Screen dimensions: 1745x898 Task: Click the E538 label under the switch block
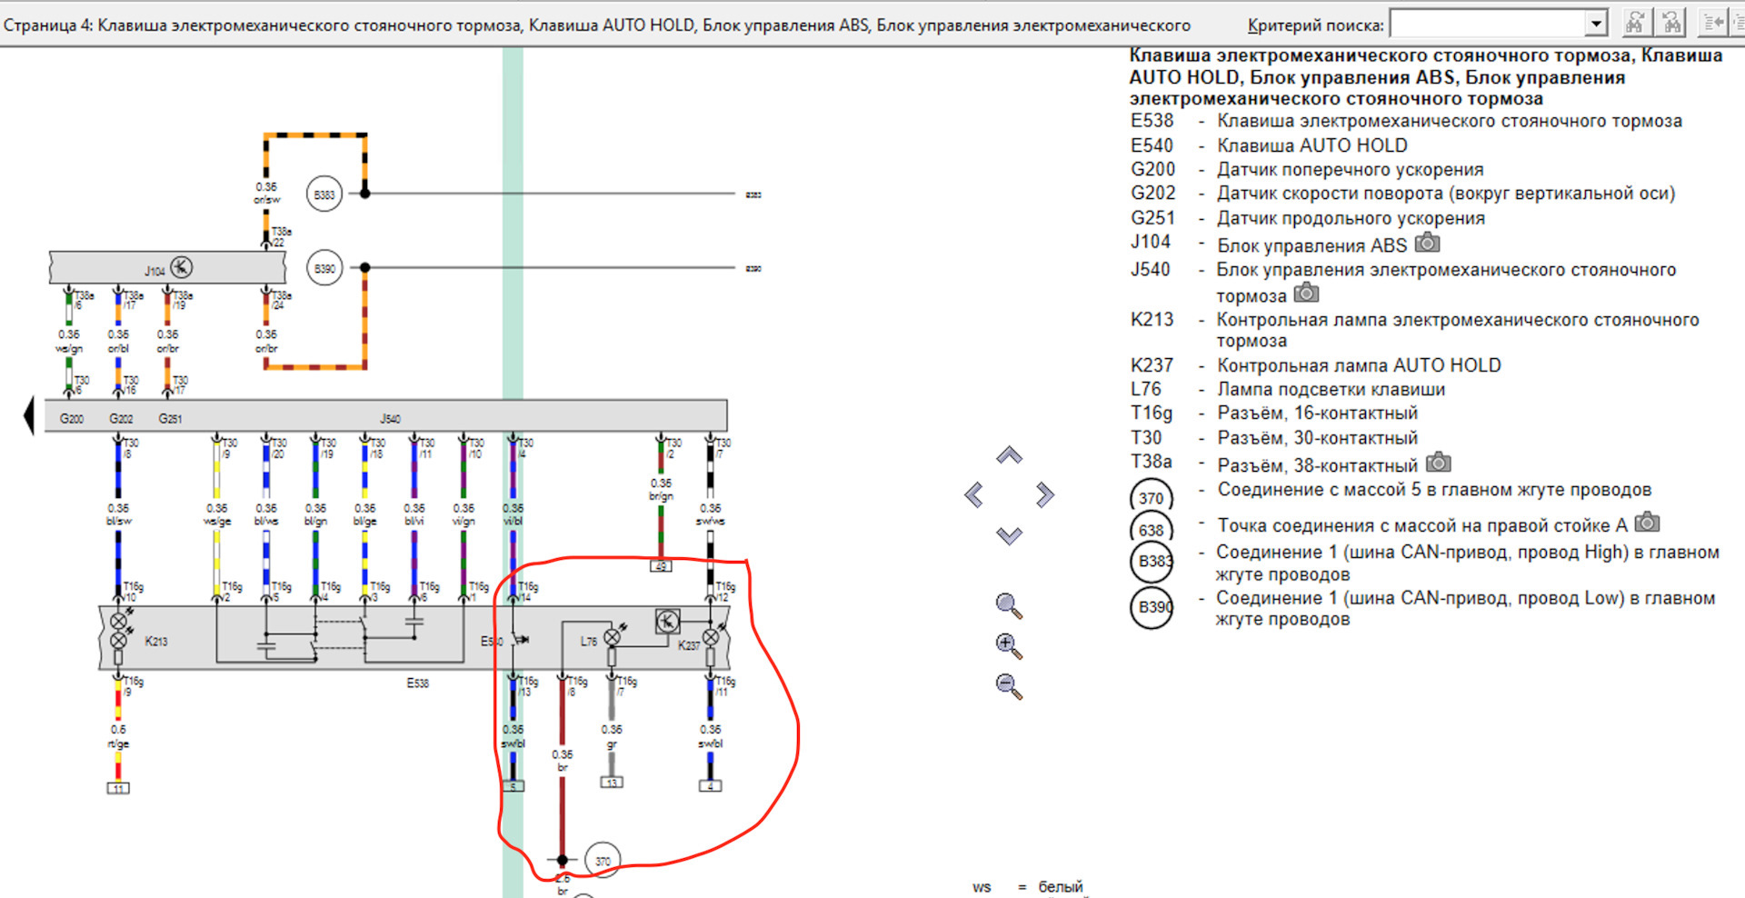click(417, 683)
